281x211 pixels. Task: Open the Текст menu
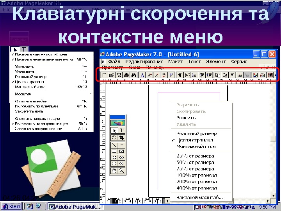[x=194, y=62]
